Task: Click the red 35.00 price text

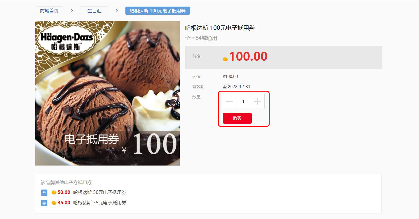Action: click(x=64, y=203)
